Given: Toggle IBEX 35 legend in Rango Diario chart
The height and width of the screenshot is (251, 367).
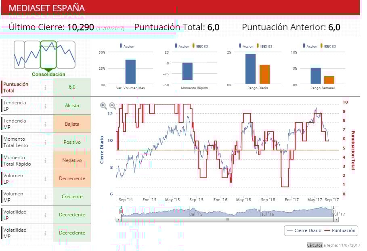Looking at the screenshot, I should pos(264,46).
